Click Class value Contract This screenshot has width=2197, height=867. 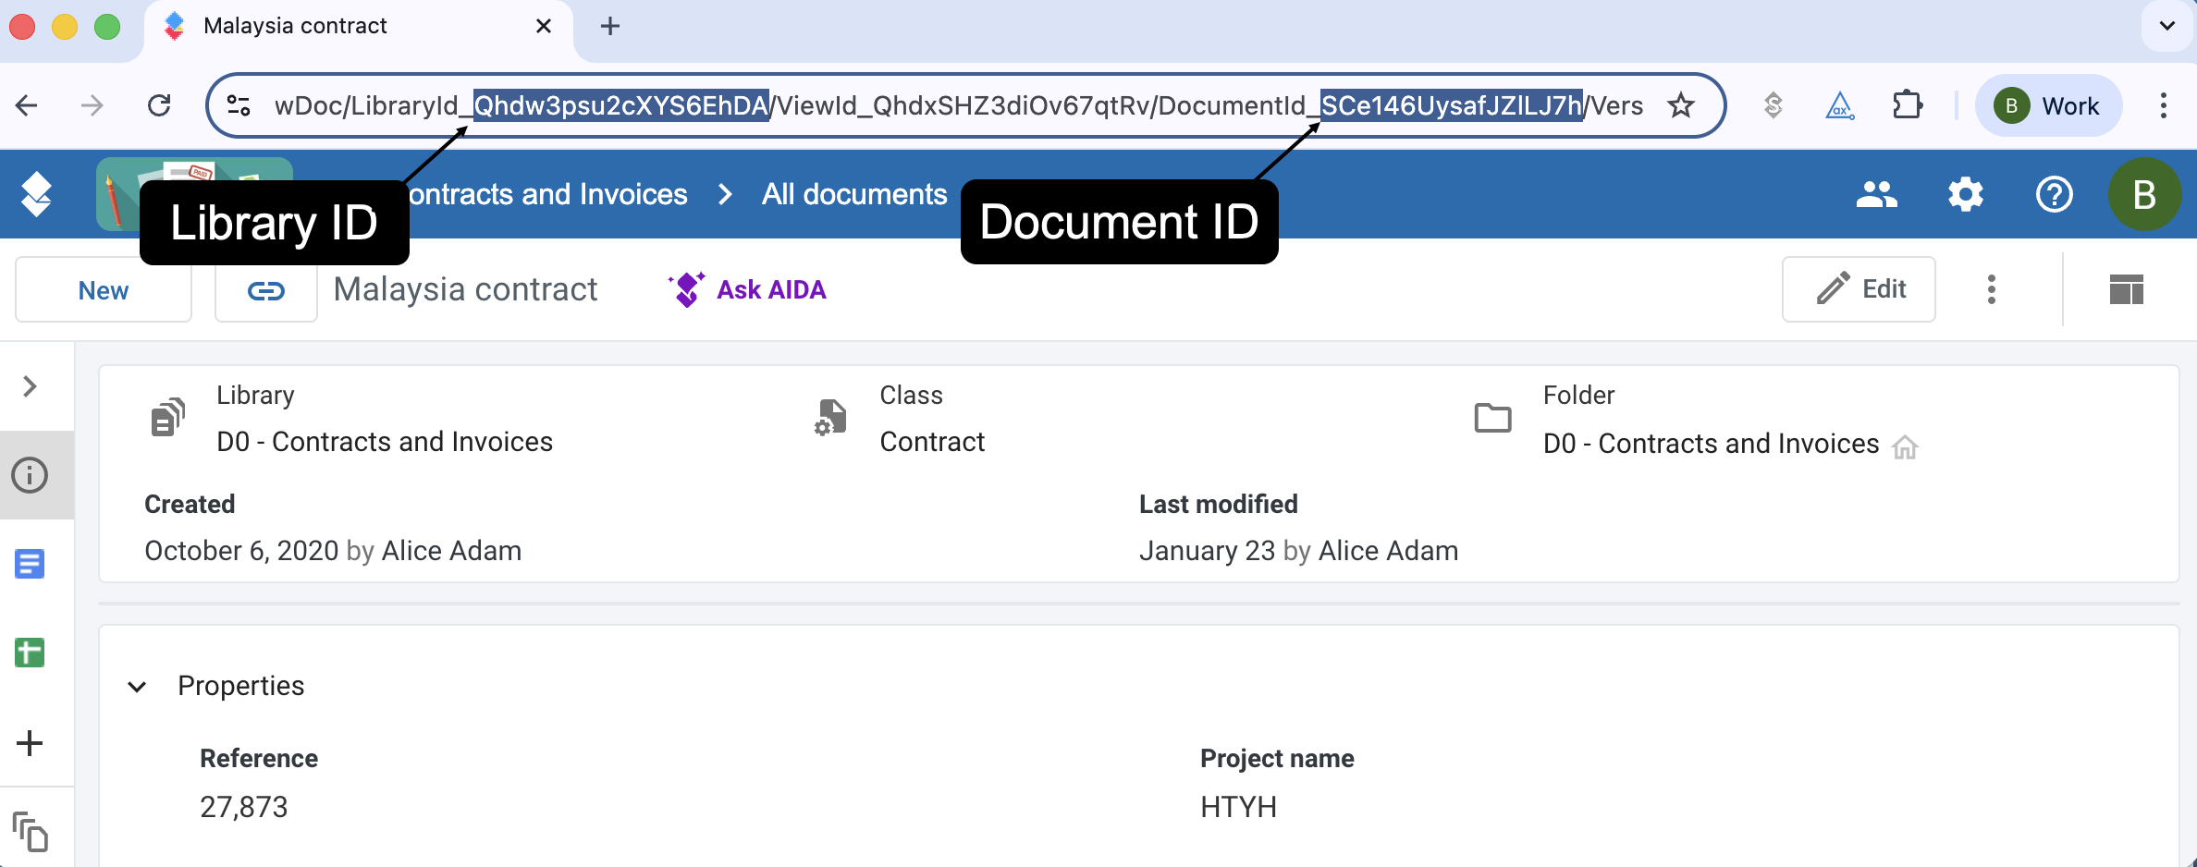tap(932, 442)
